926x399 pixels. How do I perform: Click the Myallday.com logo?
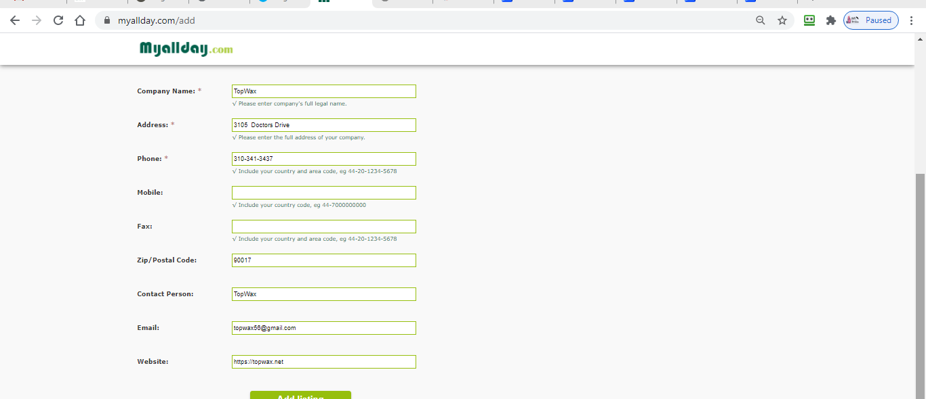pyautogui.click(x=186, y=49)
